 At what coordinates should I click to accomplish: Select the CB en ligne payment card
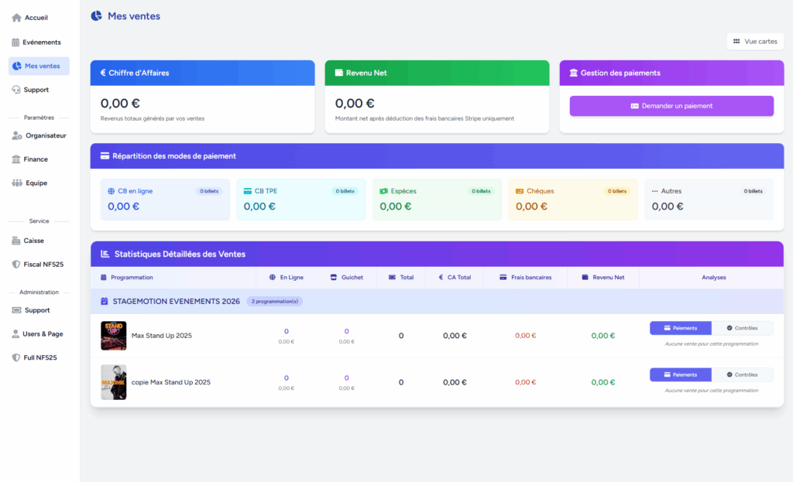point(165,200)
